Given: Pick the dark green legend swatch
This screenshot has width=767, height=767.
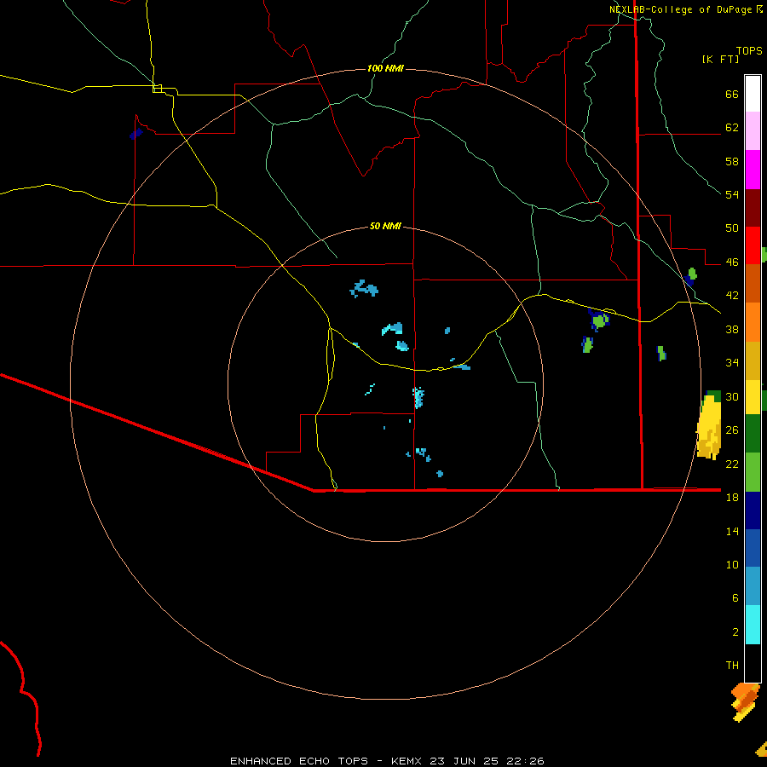Looking at the screenshot, I should pos(753,433).
